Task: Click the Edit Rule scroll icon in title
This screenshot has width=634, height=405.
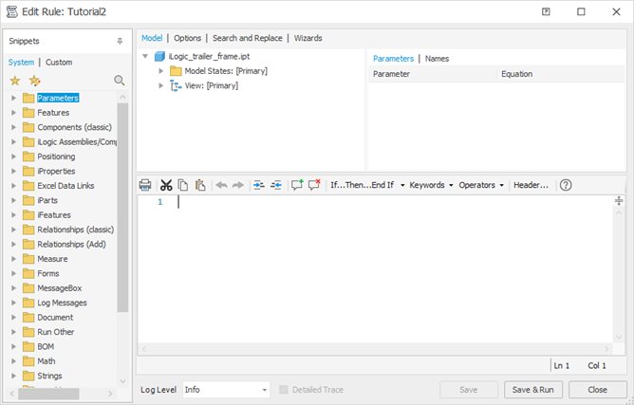Action: click(x=12, y=11)
